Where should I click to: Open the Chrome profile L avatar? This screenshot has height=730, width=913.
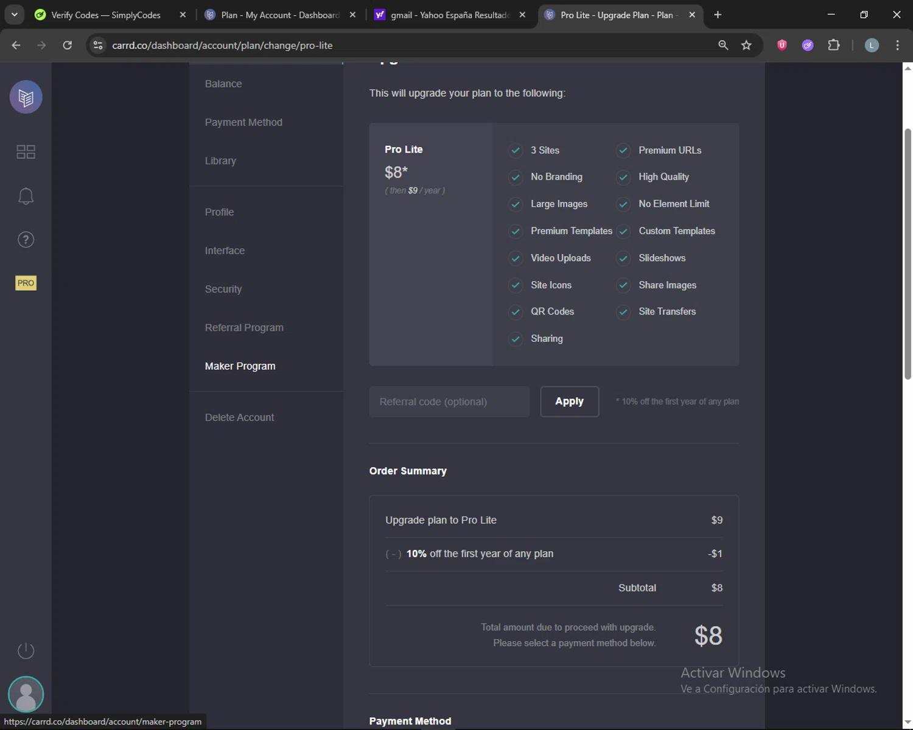(x=872, y=45)
